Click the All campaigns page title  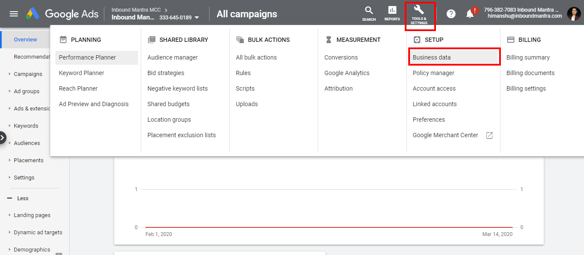point(247,14)
